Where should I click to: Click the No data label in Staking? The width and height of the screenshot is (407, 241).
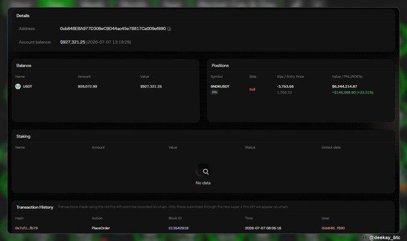pos(203,183)
